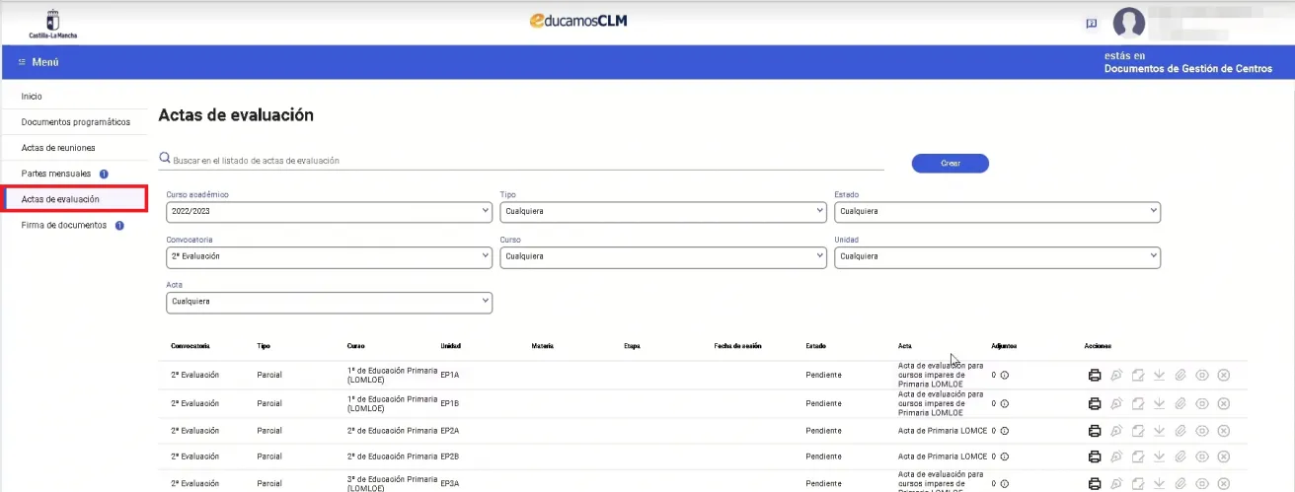1295x492 pixels.
Task: Open the user profile avatar
Action: (x=1128, y=23)
